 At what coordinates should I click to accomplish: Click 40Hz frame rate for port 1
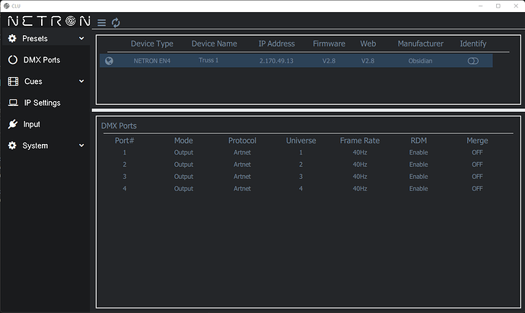360,152
